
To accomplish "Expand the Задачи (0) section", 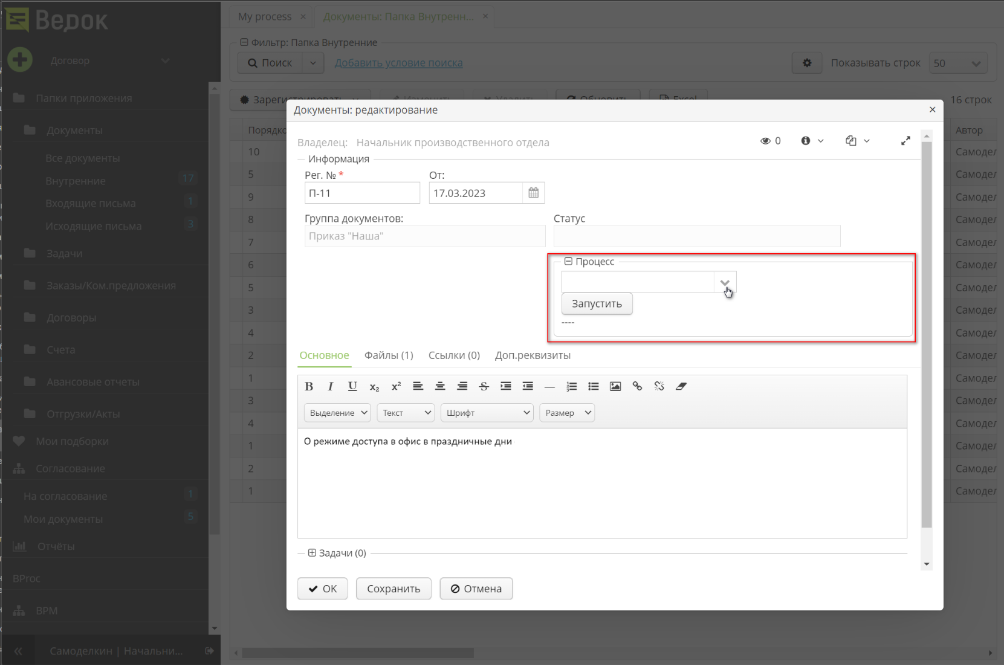I will [312, 552].
